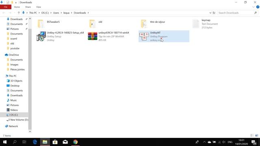
Task: Refresh the Downloads folder view
Action: pyautogui.click(x=214, y=13)
